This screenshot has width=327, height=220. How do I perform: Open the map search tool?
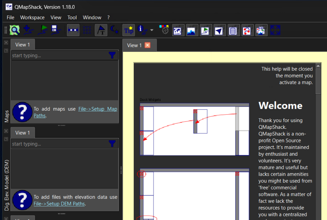coord(14,30)
